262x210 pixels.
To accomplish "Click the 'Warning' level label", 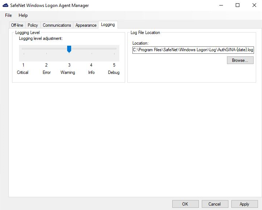I will 68,72.
